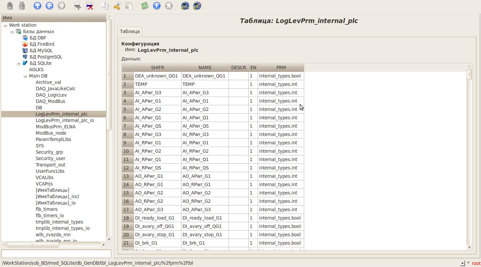Click the SHIFR column header
The height and width of the screenshot is (267, 481).
157,68
